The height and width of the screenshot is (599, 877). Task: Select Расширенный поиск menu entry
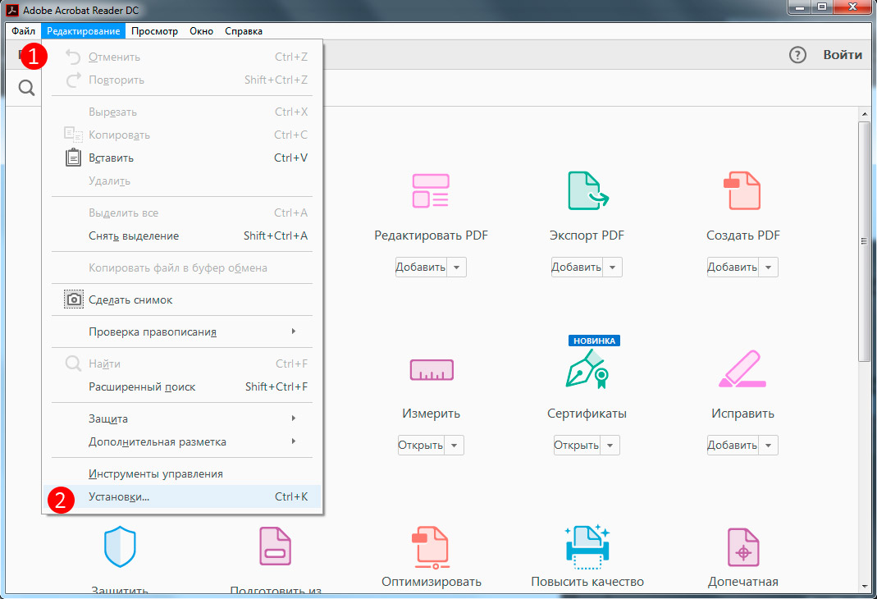[182, 386]
